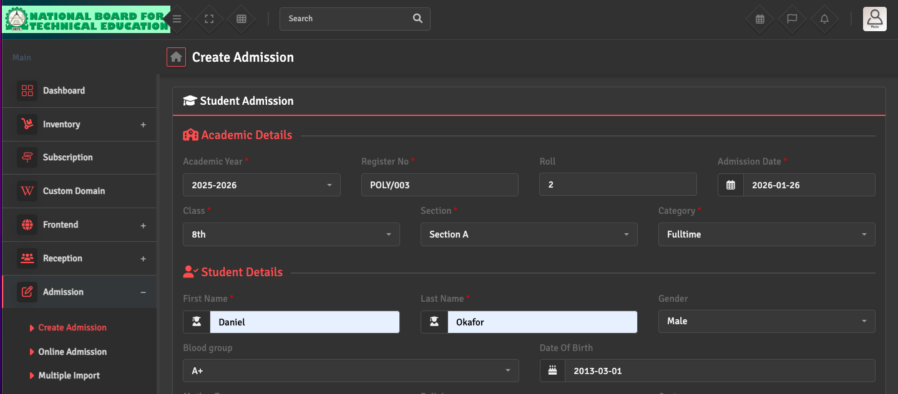Open the grid apps icon in header
Viewport: 898px width, 394px height.
click(x=242, y=19)
